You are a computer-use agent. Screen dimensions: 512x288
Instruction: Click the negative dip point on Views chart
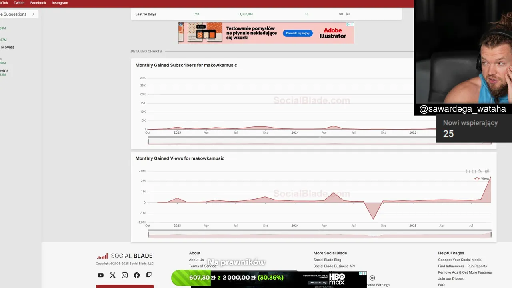tap(373, 219)
